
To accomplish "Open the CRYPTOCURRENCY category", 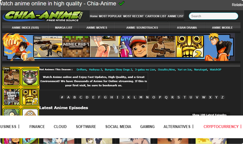I will pyautogui.click(x=221, y=127).
